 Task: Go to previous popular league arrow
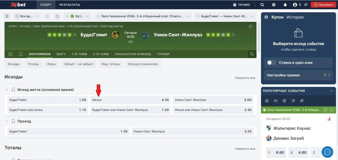325,110
